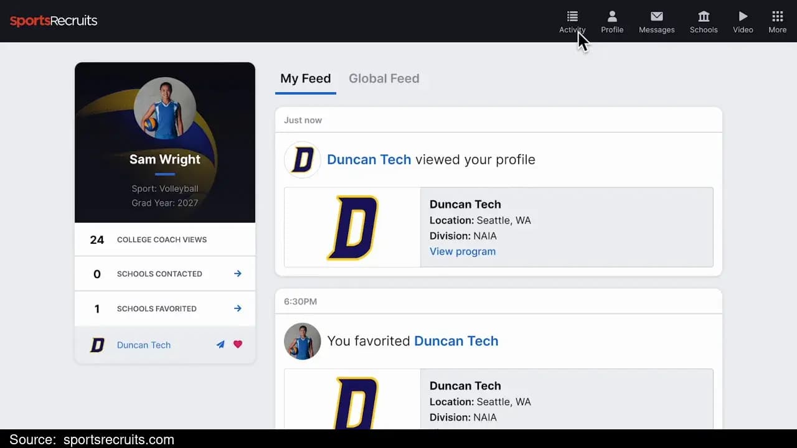Click the '24 College Coach Views' row
Image resolution: width=797 pixels, height=448 pixels.
[x=165, y=240]
